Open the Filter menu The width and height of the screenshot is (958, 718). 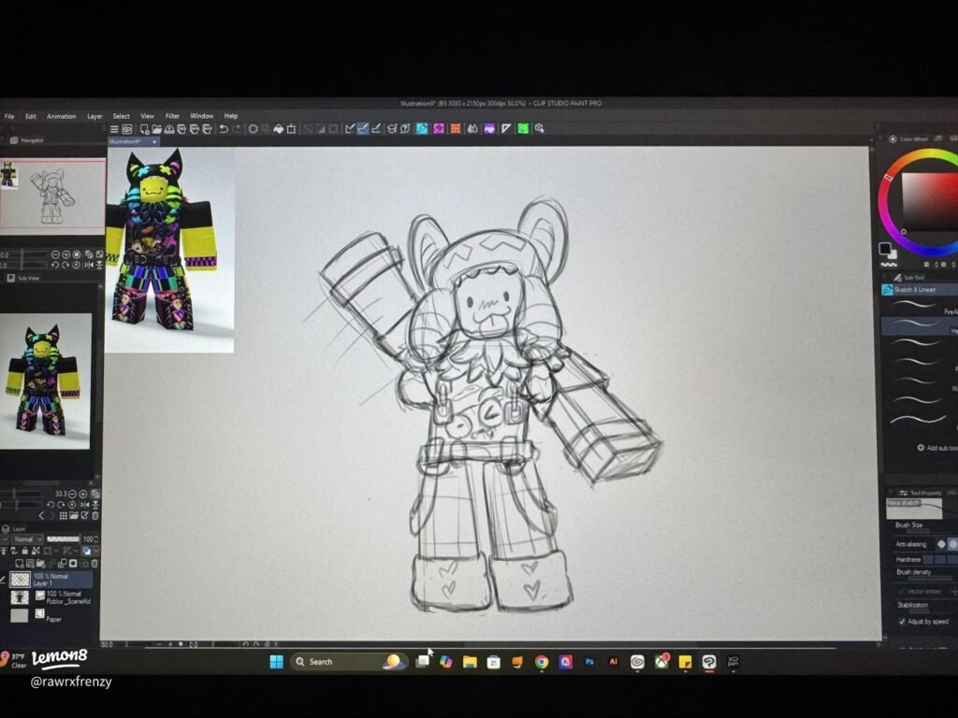[x=172, y=116]
